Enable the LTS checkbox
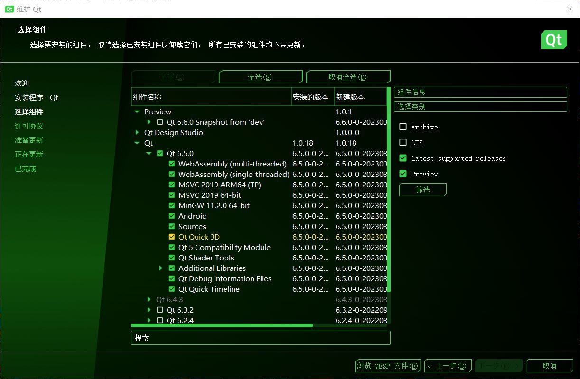Screen dimensions: 580x379 tap(403, 142)
